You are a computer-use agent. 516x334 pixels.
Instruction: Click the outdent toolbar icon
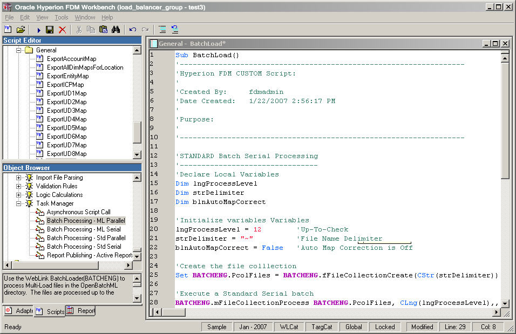(175, 30)
